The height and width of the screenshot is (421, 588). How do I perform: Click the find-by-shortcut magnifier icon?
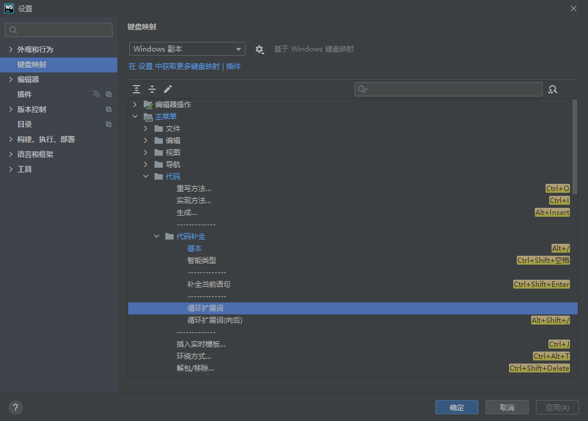coord(553,89)
